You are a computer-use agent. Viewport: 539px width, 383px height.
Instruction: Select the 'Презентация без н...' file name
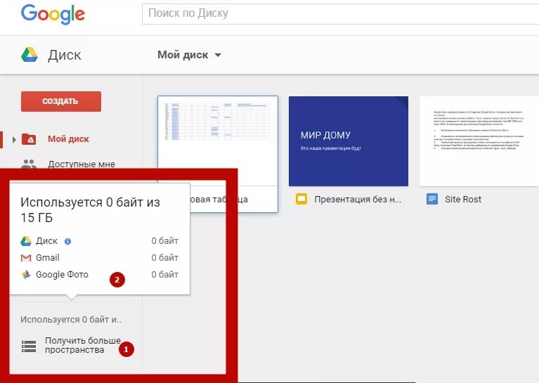click(x=358, y=199)
